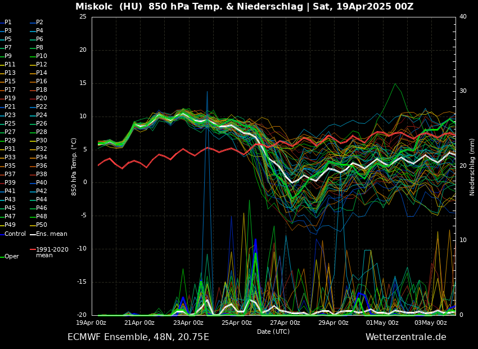Click the 1991-2020 mean legend label
478x349 pixels.
click(x=52, y=252)
